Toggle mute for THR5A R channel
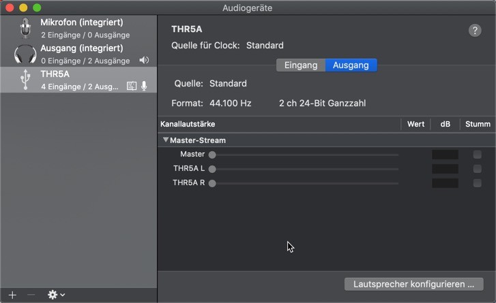This screenshot has width=496, height=303. (x=478, y=183)
